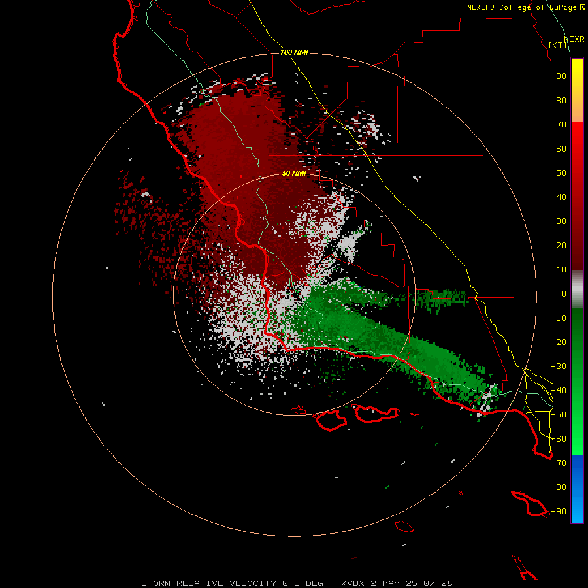Select the 20 knot scale label
Image resolution: width=588 pixels, height=588 pixels.
click(561, 246)
